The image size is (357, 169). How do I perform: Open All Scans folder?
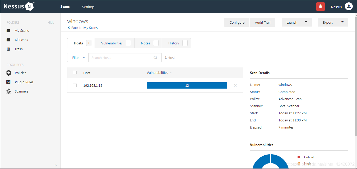point(21,40)
